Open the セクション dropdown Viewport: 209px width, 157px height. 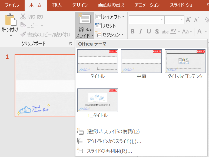pyautogui.click(x=110, y=35)
